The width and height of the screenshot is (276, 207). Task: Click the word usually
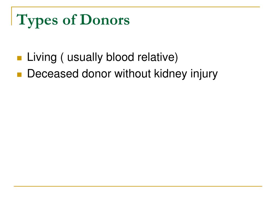[85, 57]
